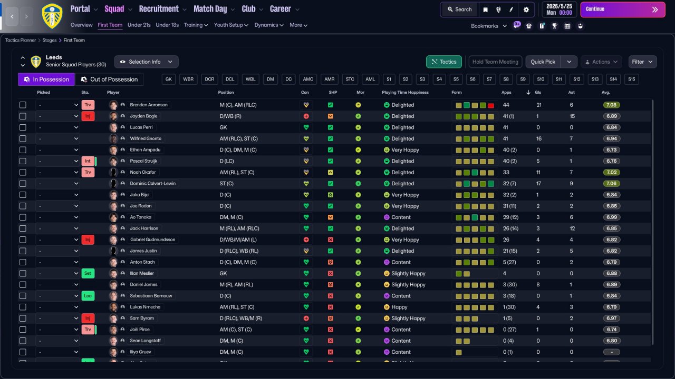Open the trophy competitions shortcut icon
Screen dimensions: 675x379
coord(554,26)
